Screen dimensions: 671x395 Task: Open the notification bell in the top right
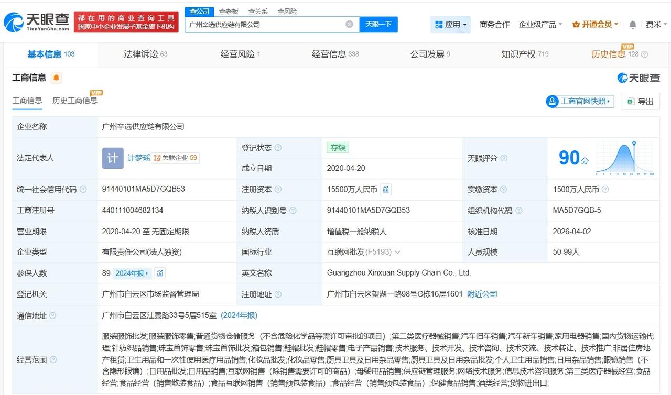tap(632, 24)
